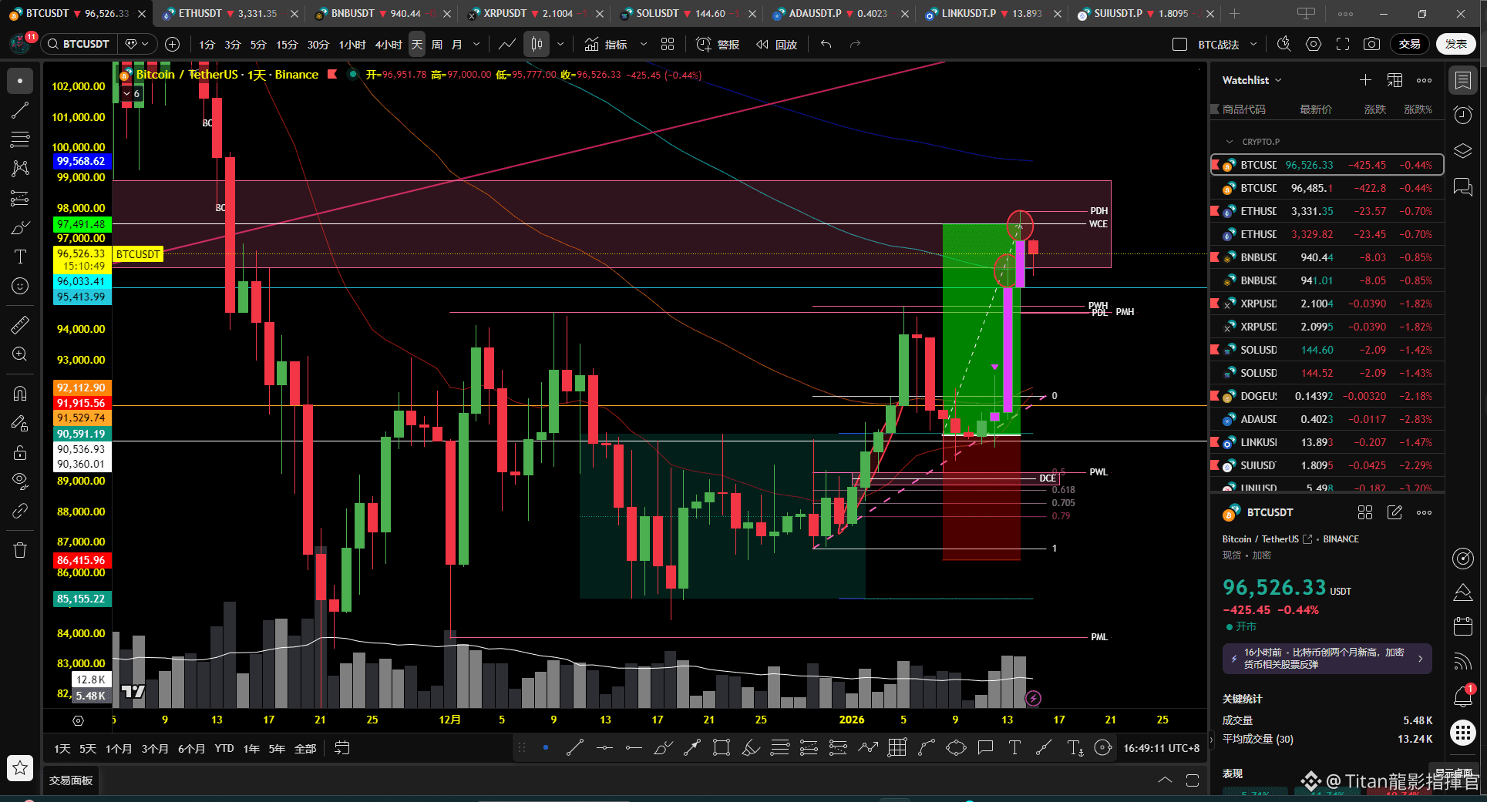Remove drawings with the trash icon

click(20, 550)
